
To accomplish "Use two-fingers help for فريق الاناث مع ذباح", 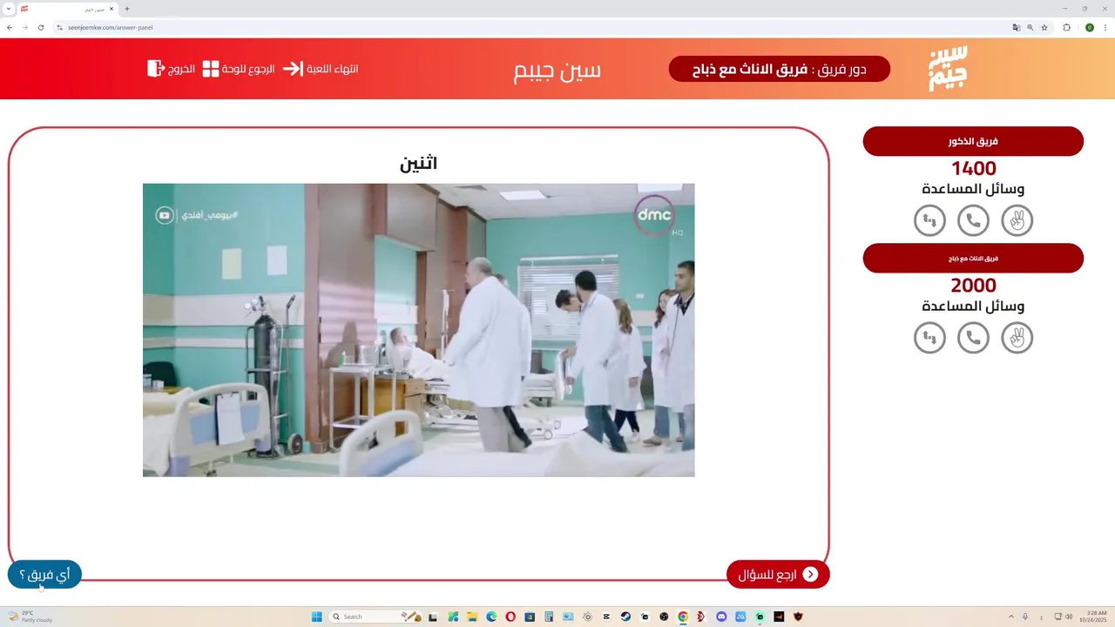I will pos(1017,337).
